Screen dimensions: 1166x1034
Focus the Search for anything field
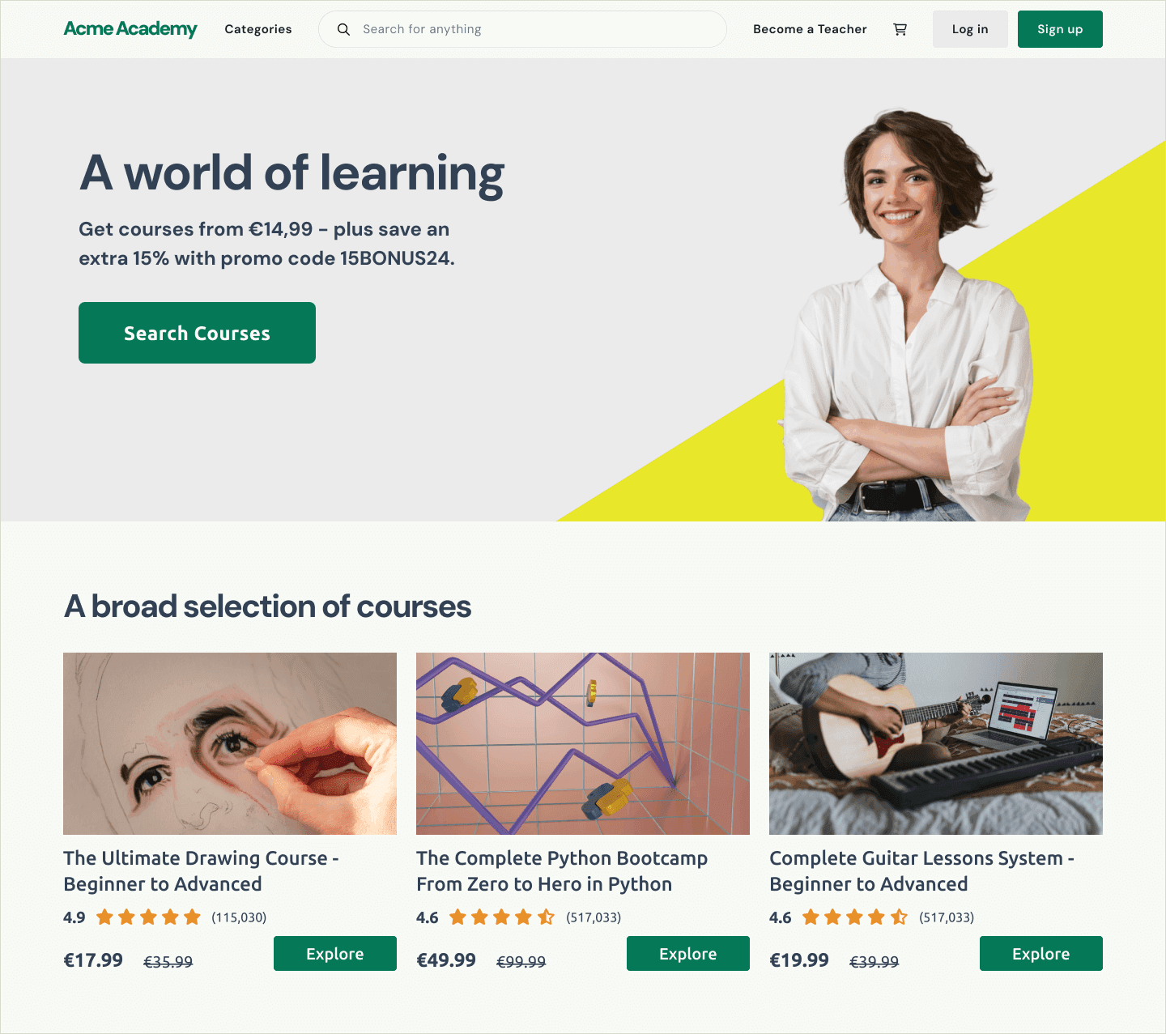pos(523,29)
